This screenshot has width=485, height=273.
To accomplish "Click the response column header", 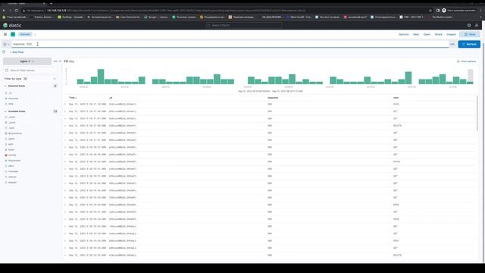I will point(273,98).
